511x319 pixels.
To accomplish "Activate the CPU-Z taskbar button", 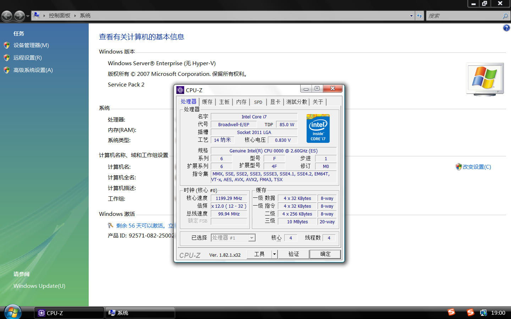I will 69,313.
